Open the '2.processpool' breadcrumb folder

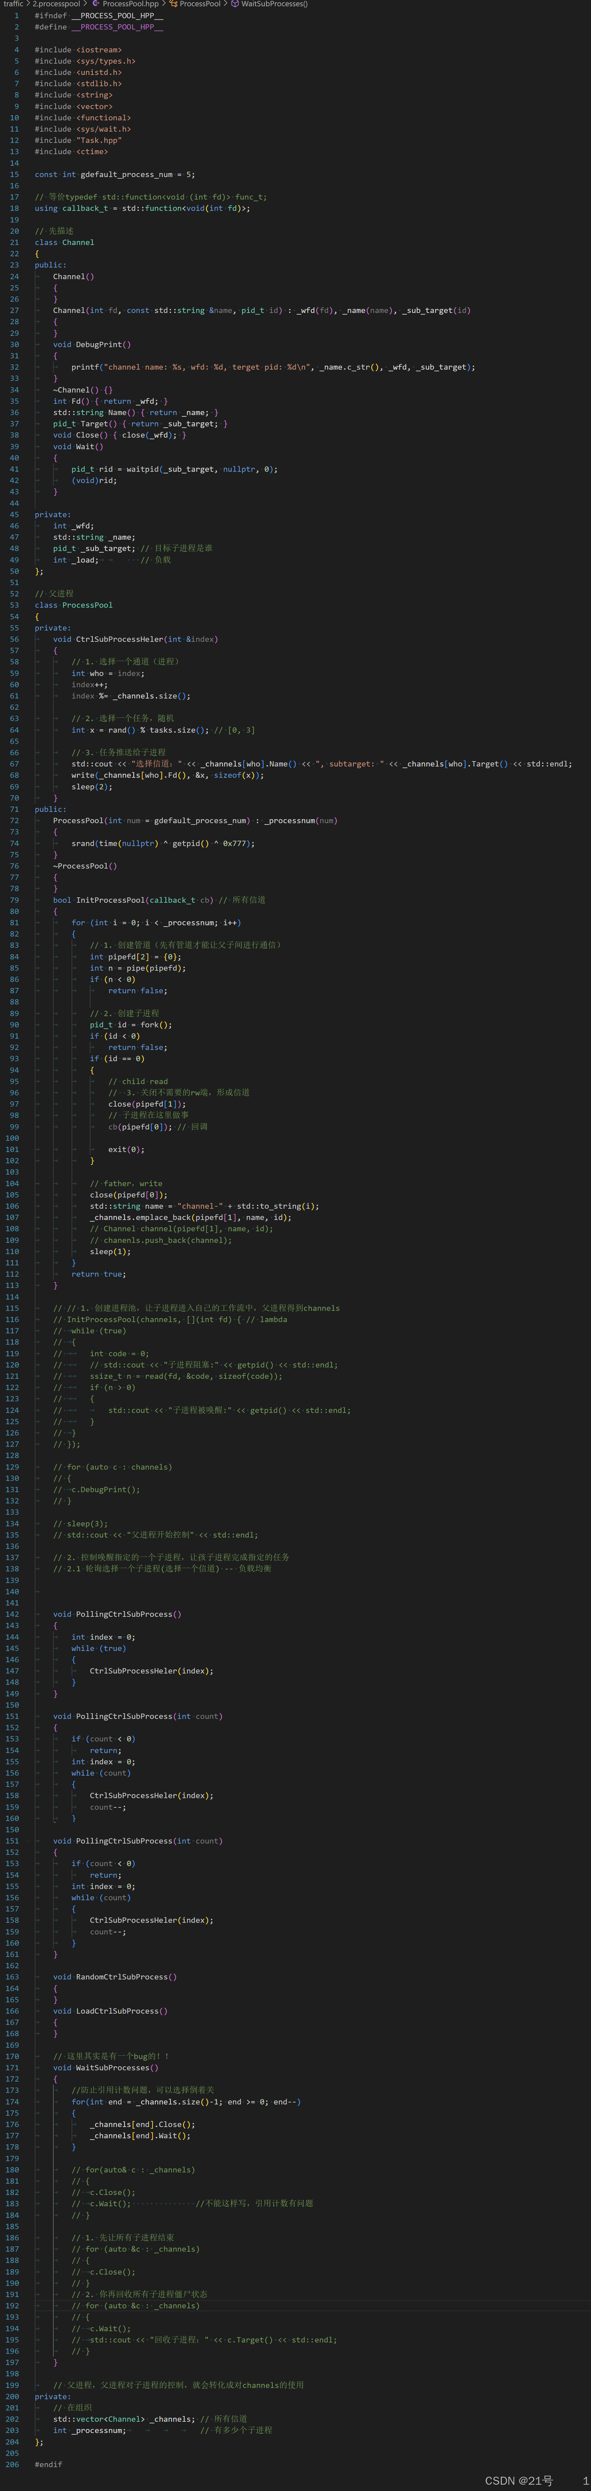pyautogui.click(x=56, y=4)
